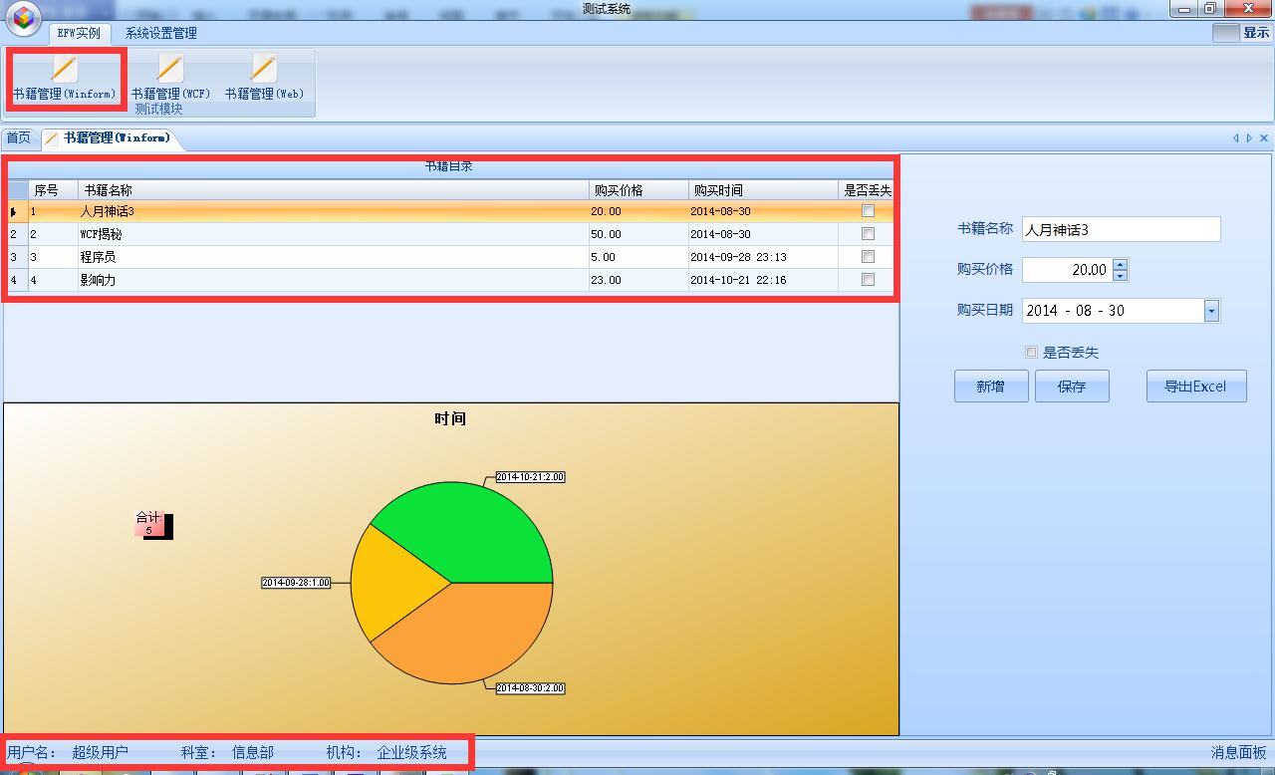Open the 系统设置管理 ribbon tab
The image size is (1275, 775).
[x=160, y=33]
